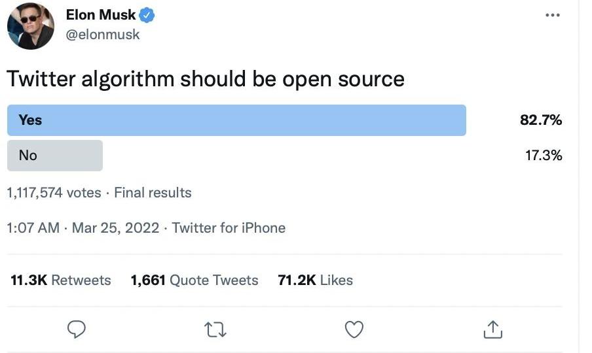The image size is (592, 353).
Task: Click the 82.7% poll percentage
Action: (541, 120)
